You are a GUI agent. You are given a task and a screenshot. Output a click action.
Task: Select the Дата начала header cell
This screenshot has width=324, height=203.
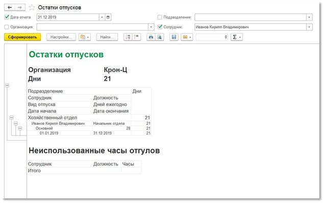coord(60,111)
